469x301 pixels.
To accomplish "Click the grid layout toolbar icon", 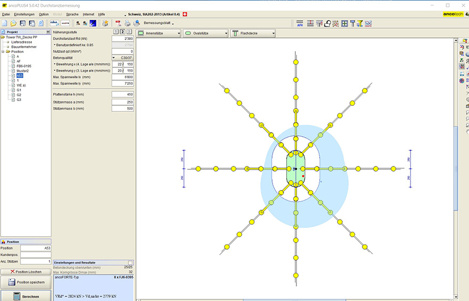I will click(345, 23).
